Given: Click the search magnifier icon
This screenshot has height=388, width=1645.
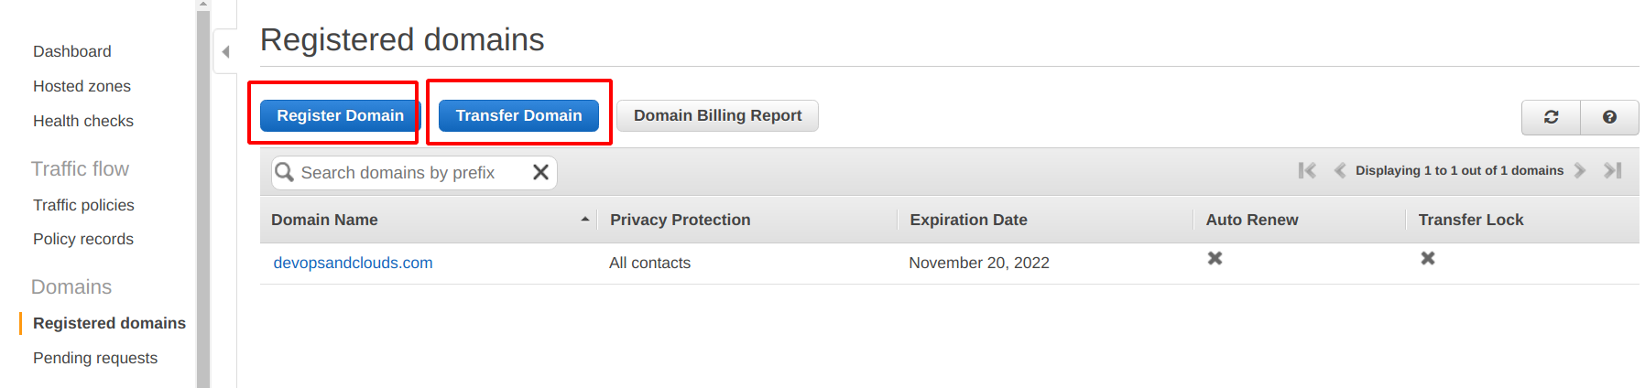Looking at the screenshot, I should pyautogui.click(x=285, y=172).
